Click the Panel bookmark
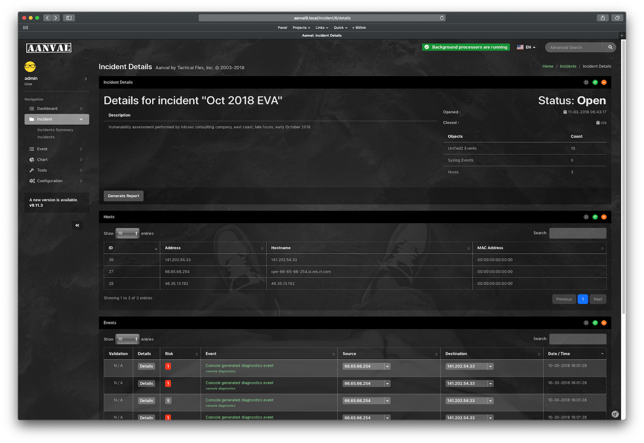 pyautogui.click(x=282, y=27)
